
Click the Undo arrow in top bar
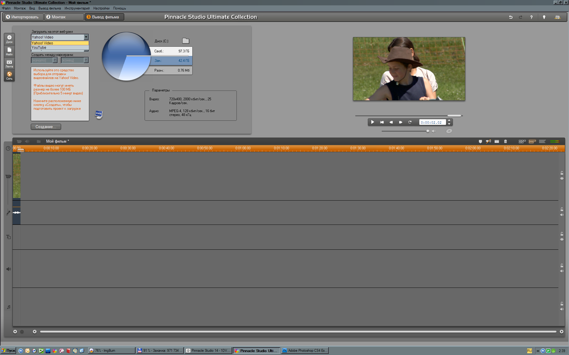tap(511, 17)
